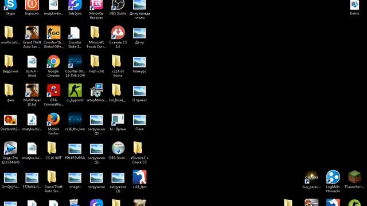Run the OBS-Studi... installer disc icon
Image resolution: width=367 pixels, height=206 pixels.
[118, 148]
